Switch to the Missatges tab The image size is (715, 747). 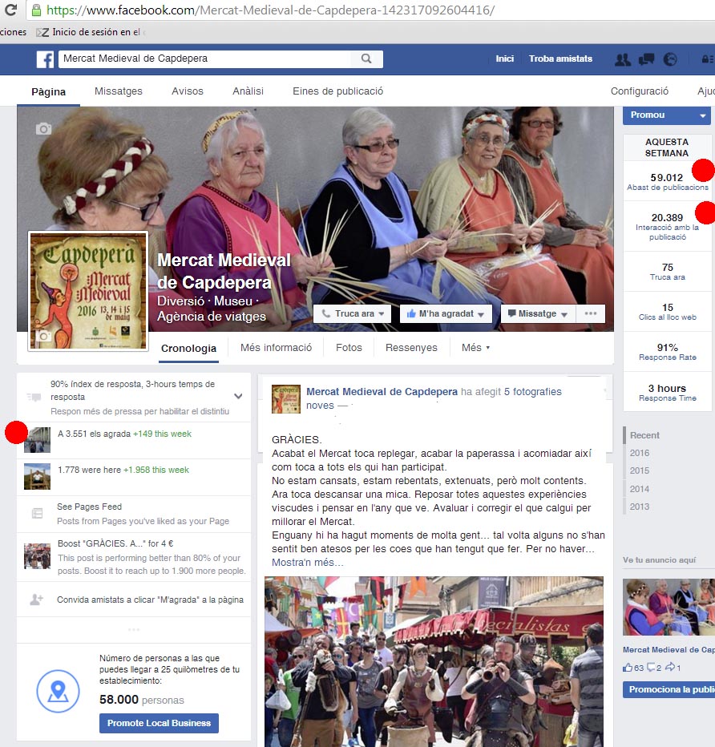pos(119,91)
